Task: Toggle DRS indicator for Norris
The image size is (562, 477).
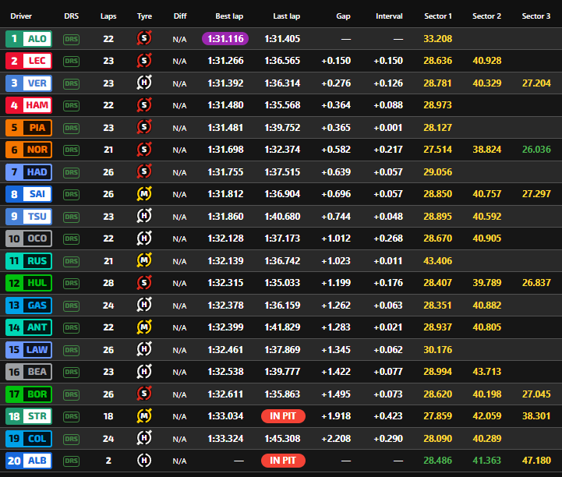Action: 72,150
